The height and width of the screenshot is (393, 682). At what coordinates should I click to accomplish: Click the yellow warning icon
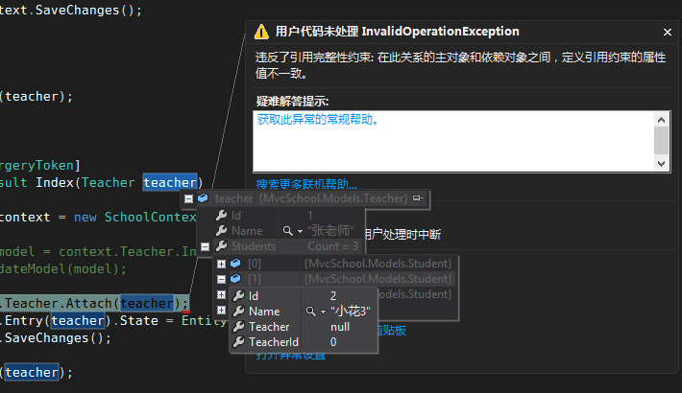click(261, 33)
